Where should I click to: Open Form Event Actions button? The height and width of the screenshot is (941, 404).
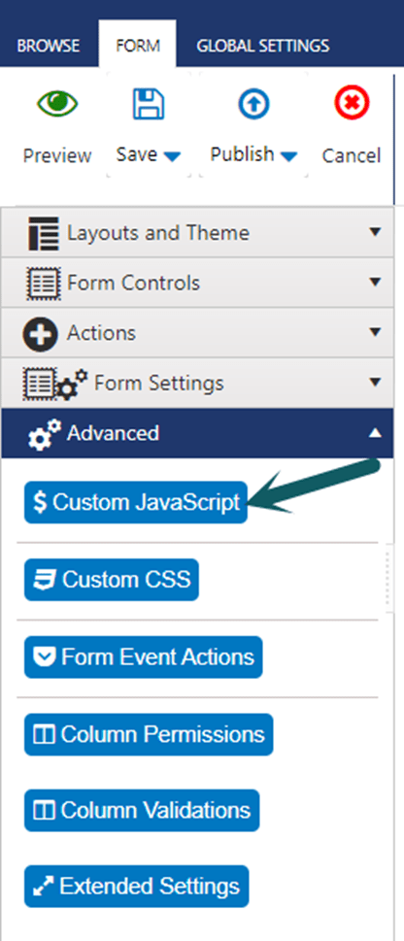[144, 657]
